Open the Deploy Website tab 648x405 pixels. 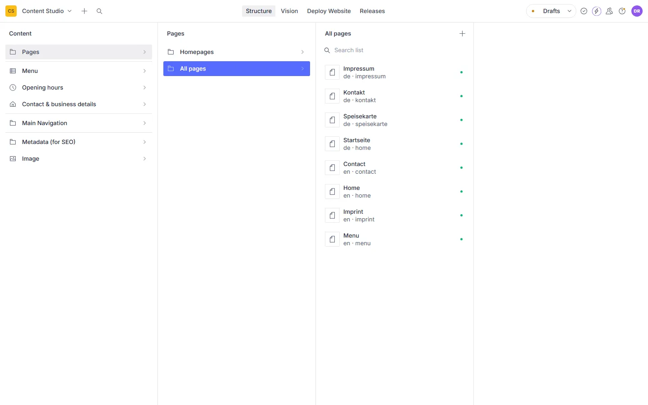(329, 11)
